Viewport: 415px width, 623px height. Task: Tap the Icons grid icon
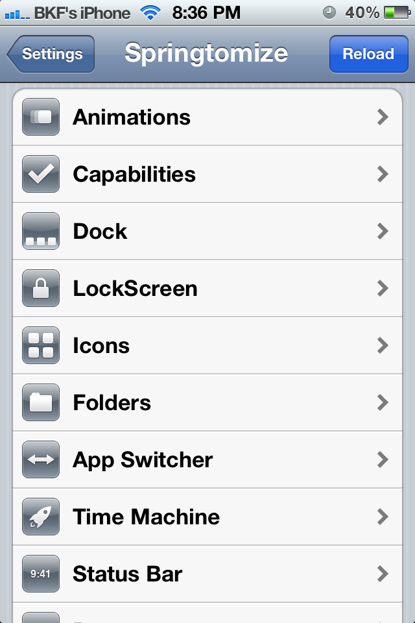41,345
